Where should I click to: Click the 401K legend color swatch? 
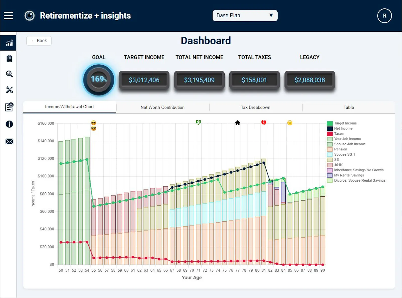(x=330, y=165)
